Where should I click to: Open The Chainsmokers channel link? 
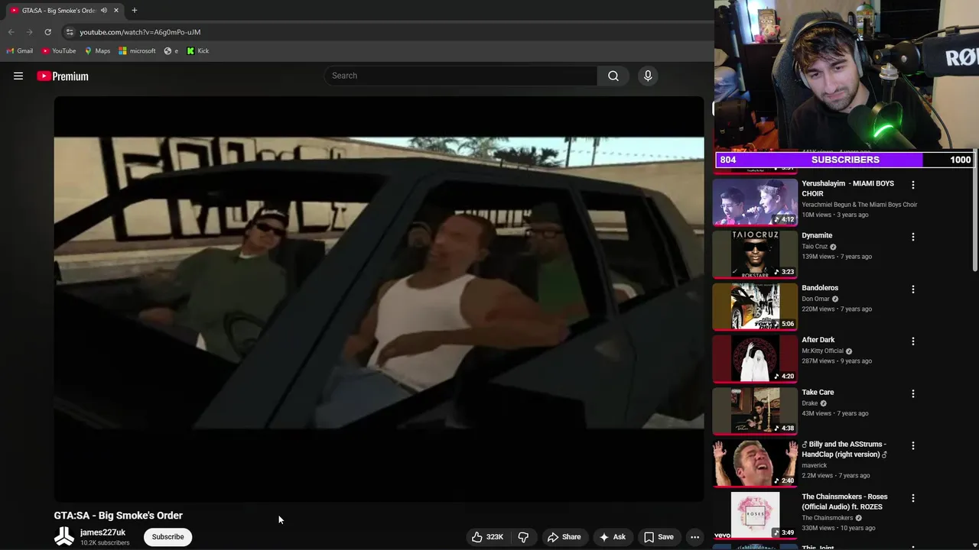(828, 518)
